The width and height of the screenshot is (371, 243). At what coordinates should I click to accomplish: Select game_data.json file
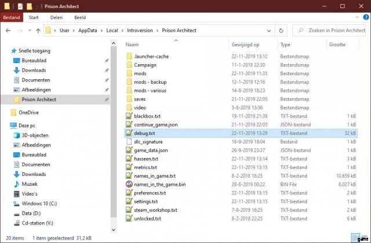coord(151,150)
